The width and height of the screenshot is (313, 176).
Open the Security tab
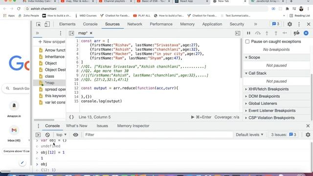[x=237, y=24]
